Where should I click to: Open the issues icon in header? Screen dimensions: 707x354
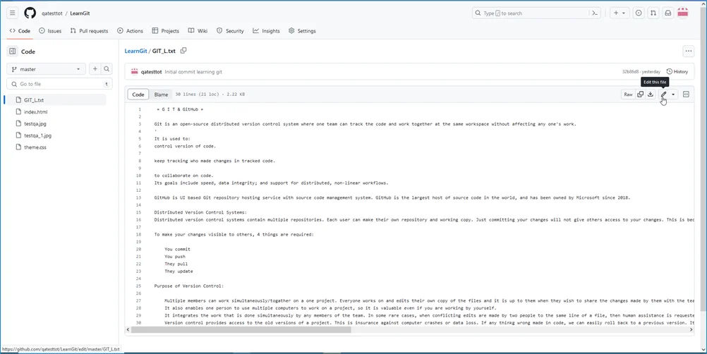[639, 13]
